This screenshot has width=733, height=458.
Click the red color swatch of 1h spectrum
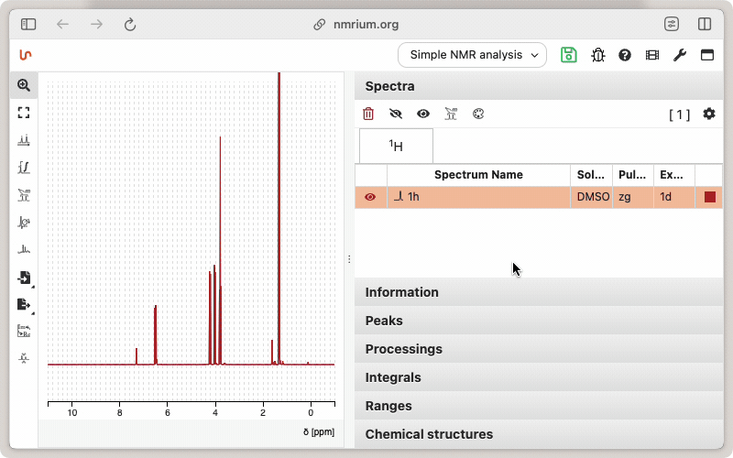(710, 197)
